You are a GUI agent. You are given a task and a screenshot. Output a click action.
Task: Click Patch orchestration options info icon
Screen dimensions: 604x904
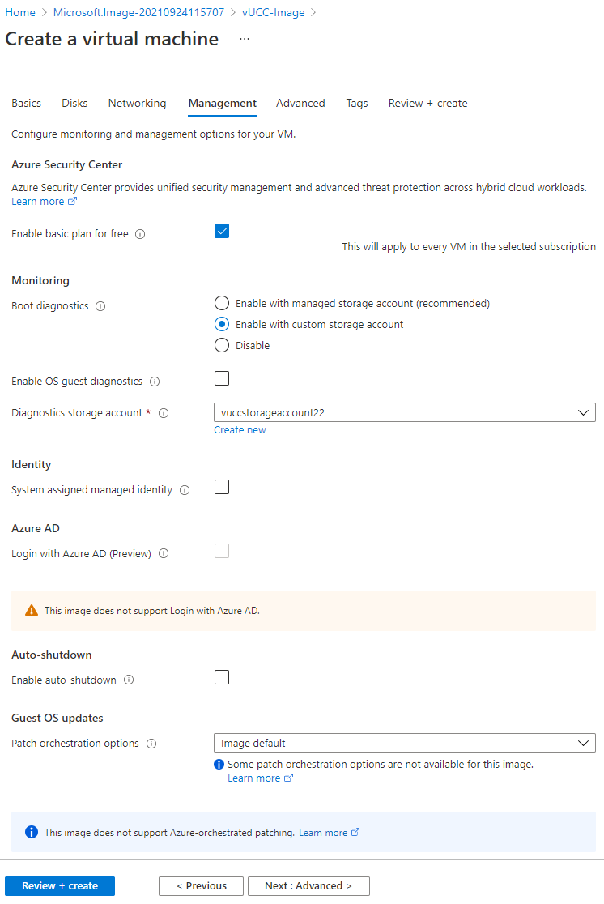click(x=151, y=744)
